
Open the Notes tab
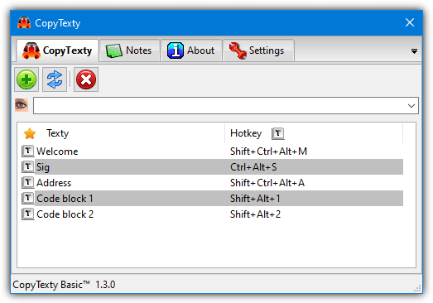click(x=129, y=50)
